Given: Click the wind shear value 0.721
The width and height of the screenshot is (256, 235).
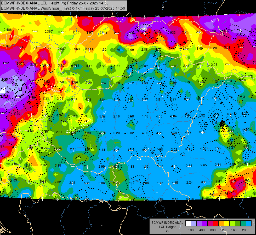Looking at the screenshot, I should pyautogui.click(x=103, y=33).
